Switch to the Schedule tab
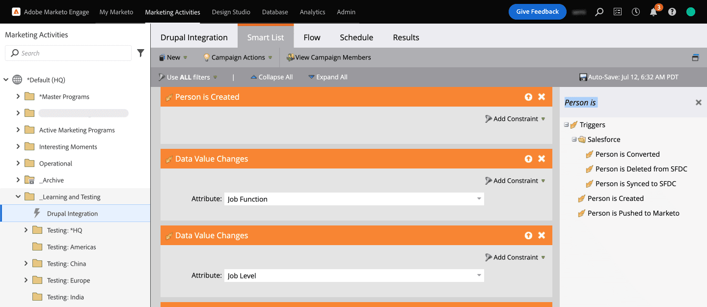 point(356,37)
